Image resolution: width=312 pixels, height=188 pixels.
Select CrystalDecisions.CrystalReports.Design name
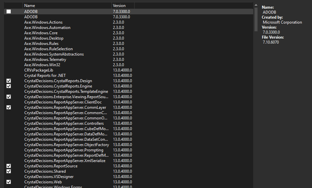58,81
